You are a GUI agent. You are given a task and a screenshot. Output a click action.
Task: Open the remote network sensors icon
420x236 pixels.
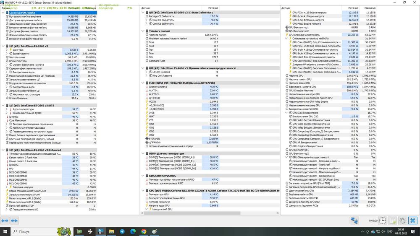pyautogui.click(x=354, y=221)
